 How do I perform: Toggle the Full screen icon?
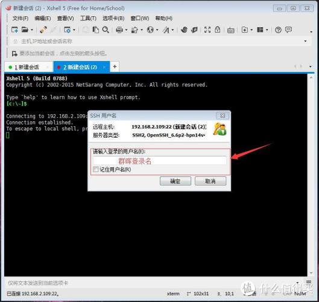coord(207,30)
